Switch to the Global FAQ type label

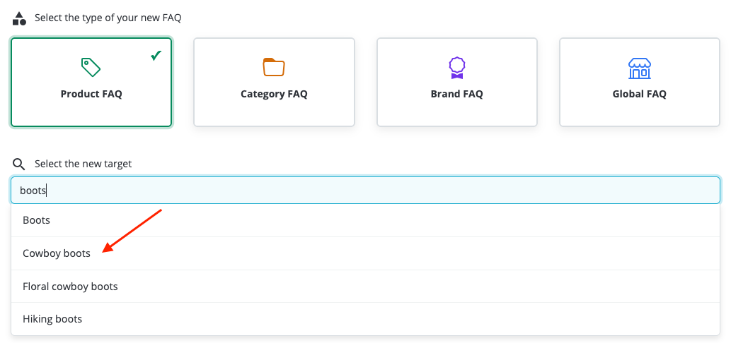639,94
